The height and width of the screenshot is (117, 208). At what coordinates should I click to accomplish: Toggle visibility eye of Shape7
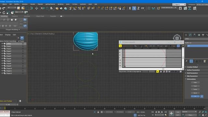[x=2, y=61]
